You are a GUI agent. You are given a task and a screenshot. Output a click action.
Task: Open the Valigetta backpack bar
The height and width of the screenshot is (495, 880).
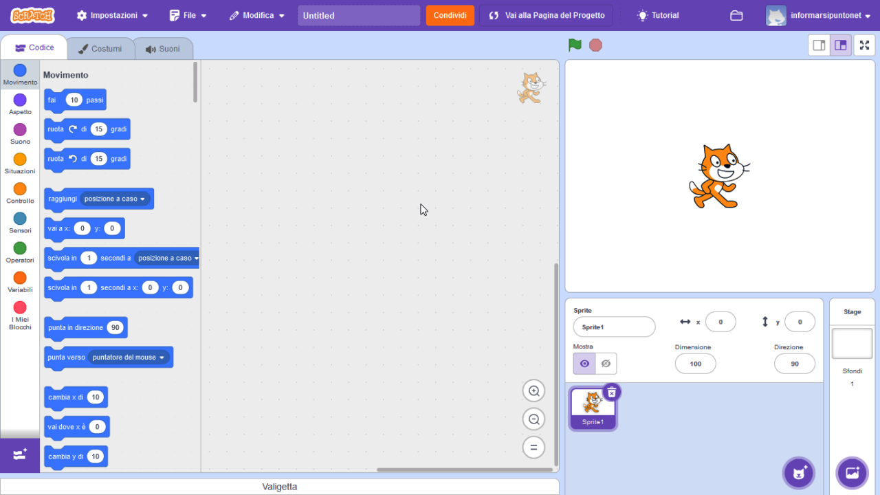[x=279, y=487]
